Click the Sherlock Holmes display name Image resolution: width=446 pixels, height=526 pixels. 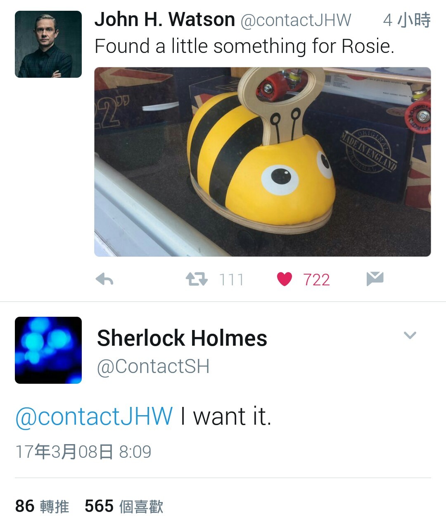click(x=182, y=338)
